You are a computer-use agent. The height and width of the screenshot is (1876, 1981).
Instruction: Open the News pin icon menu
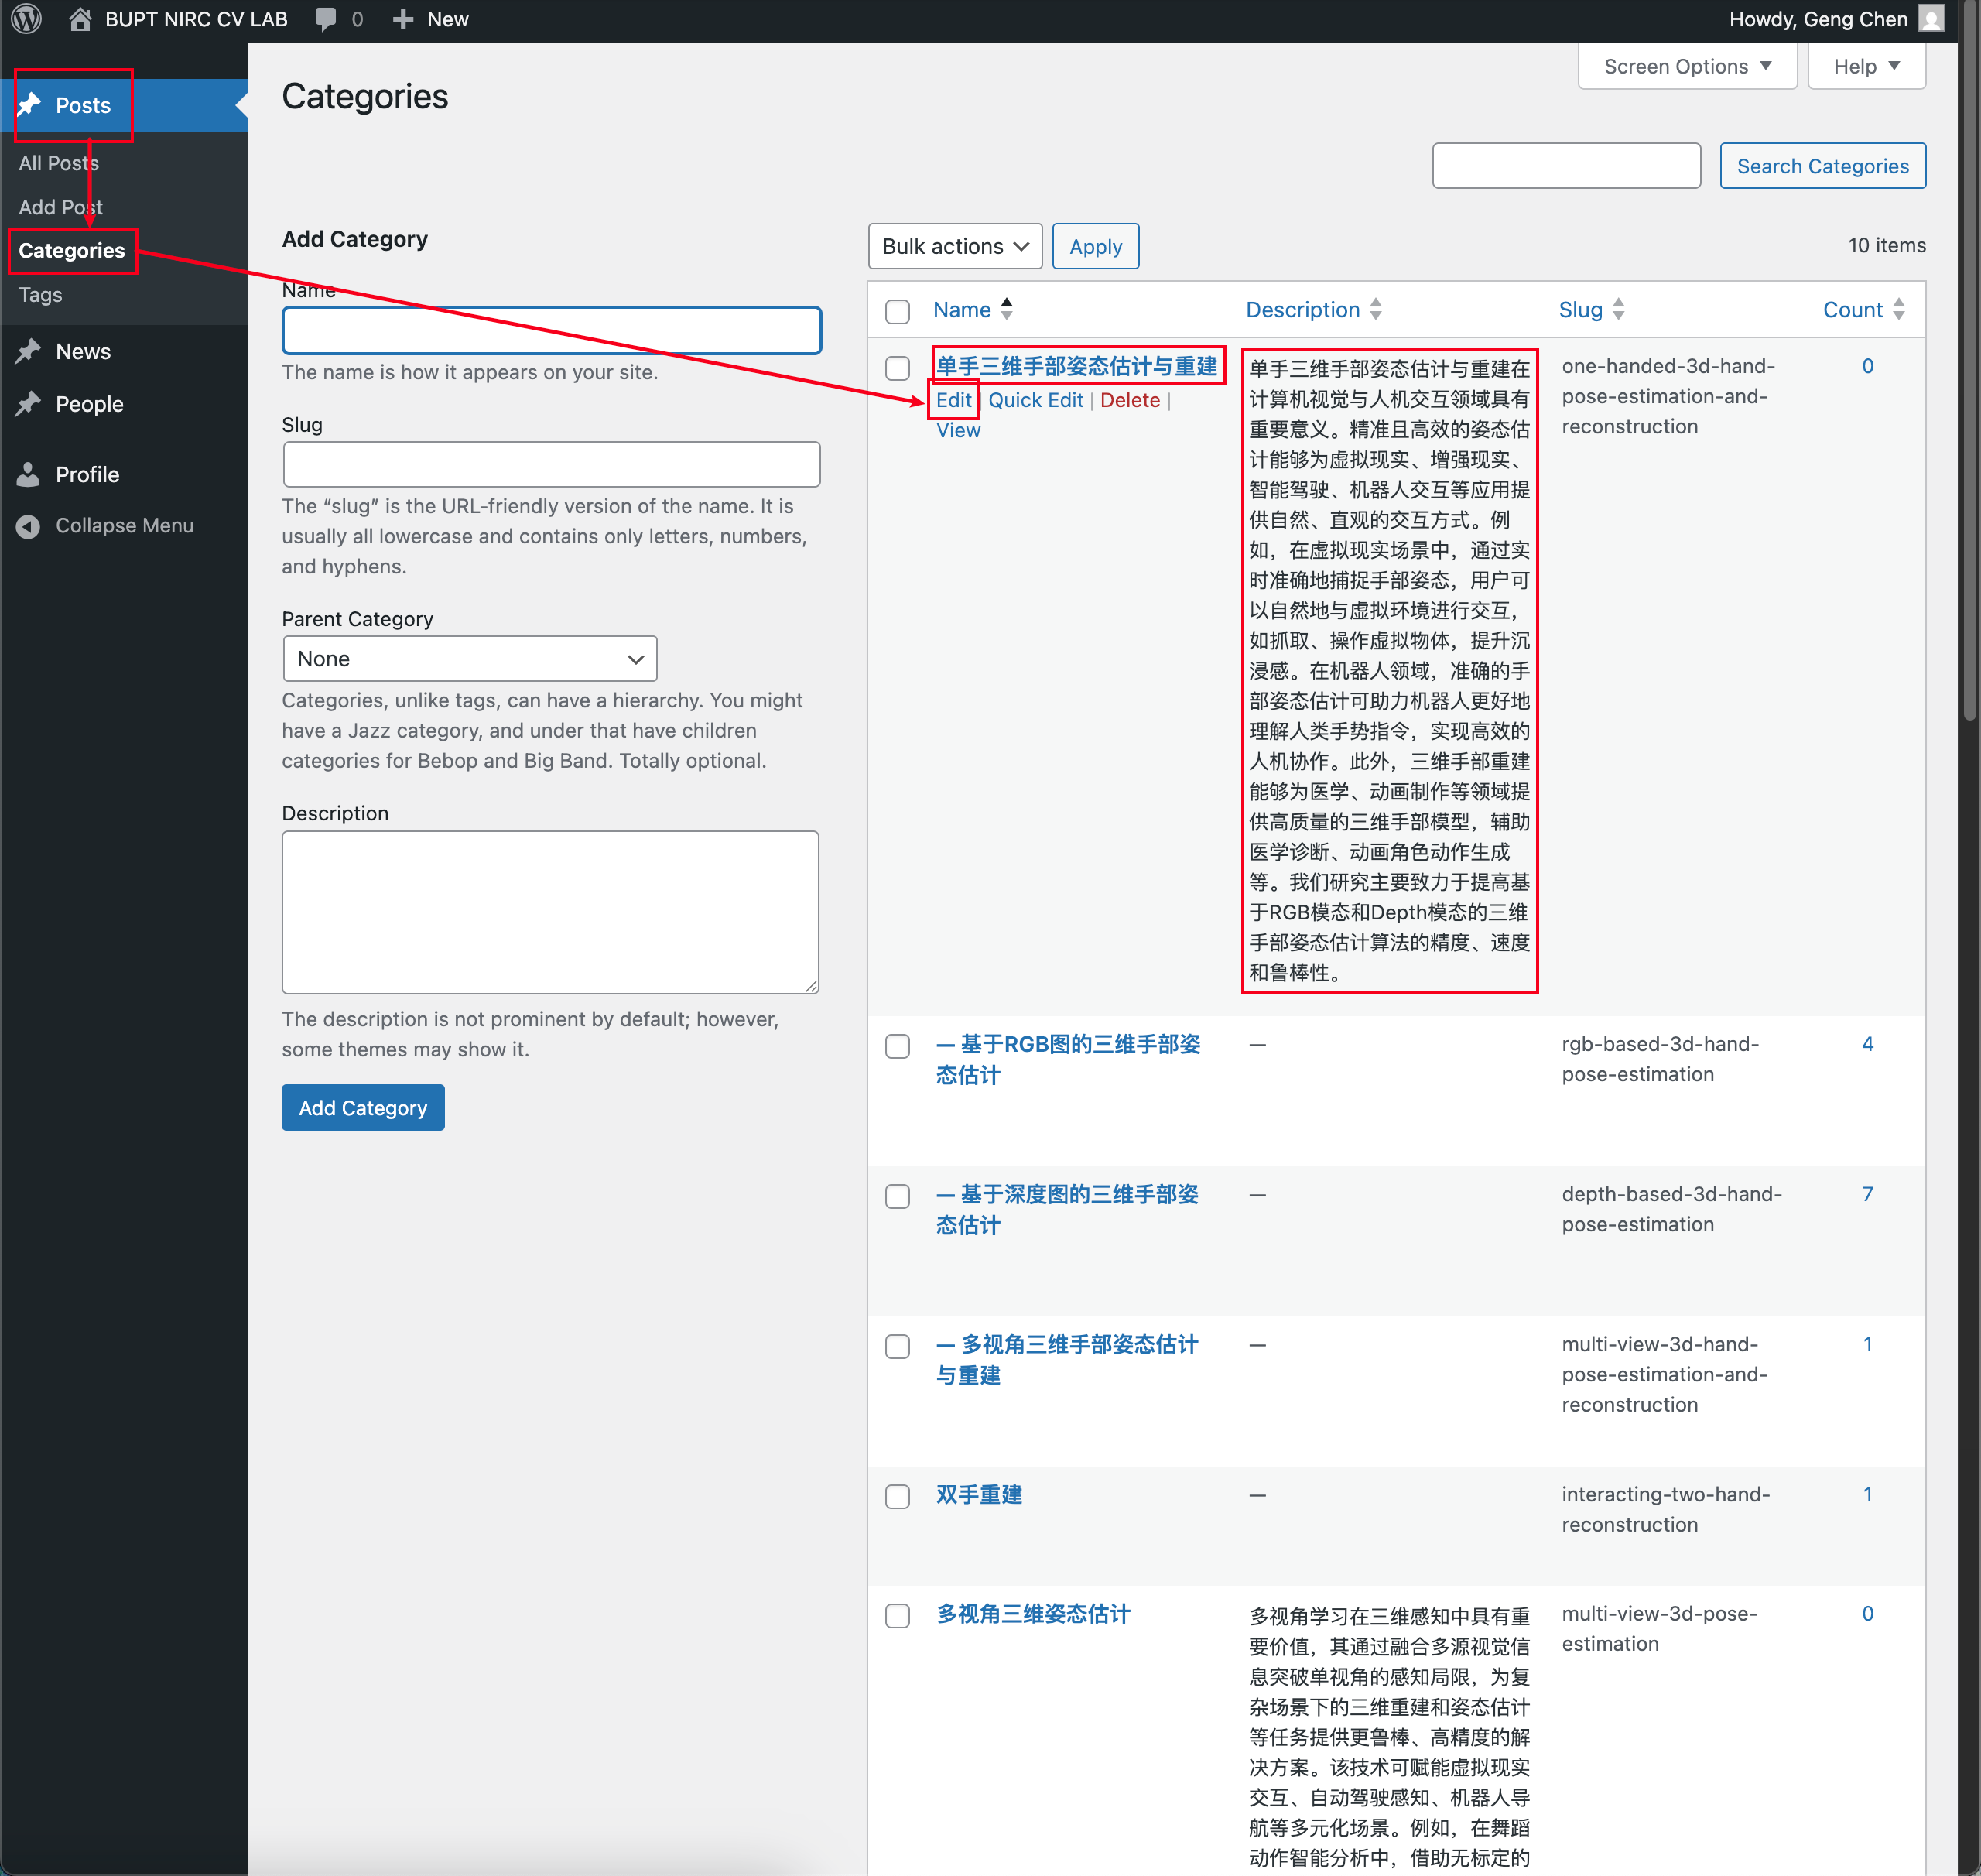tap(29, 351)
